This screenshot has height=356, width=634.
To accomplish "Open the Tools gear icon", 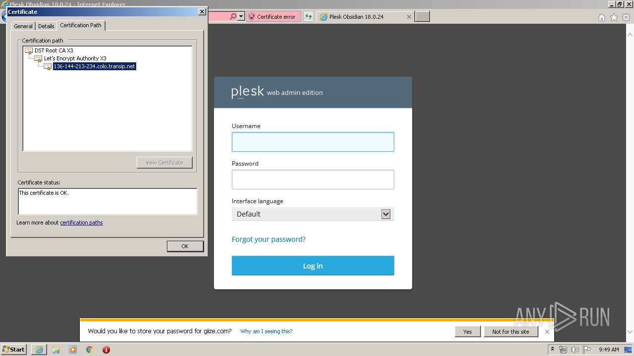I will click(626, 17).
